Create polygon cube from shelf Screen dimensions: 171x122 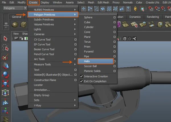(24, 24)
